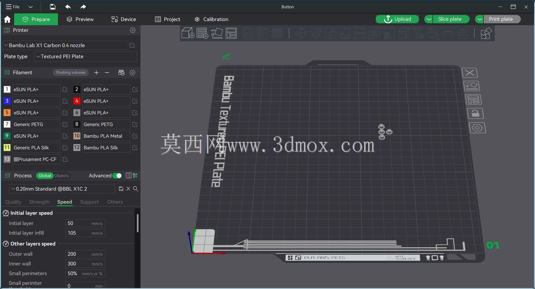Edit filament 10 Bambu PLA Metal preset
This screenshot has width=535, height=289.
pyautogui.click(x=135, y=136)
